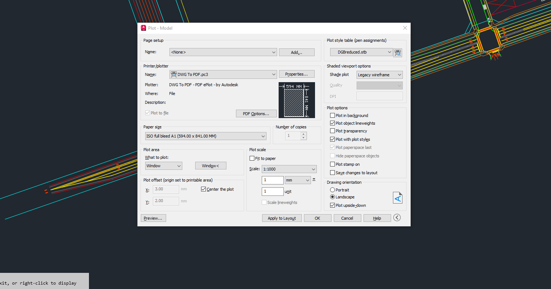Viewport: 551px width, 289px height.
Task: Open the plot style table editor icon
Action: [397, 52]
